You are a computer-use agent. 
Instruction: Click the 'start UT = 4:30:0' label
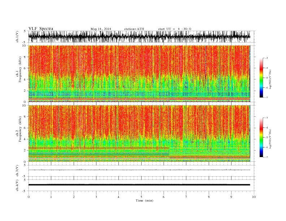click(x=174, y=29)
